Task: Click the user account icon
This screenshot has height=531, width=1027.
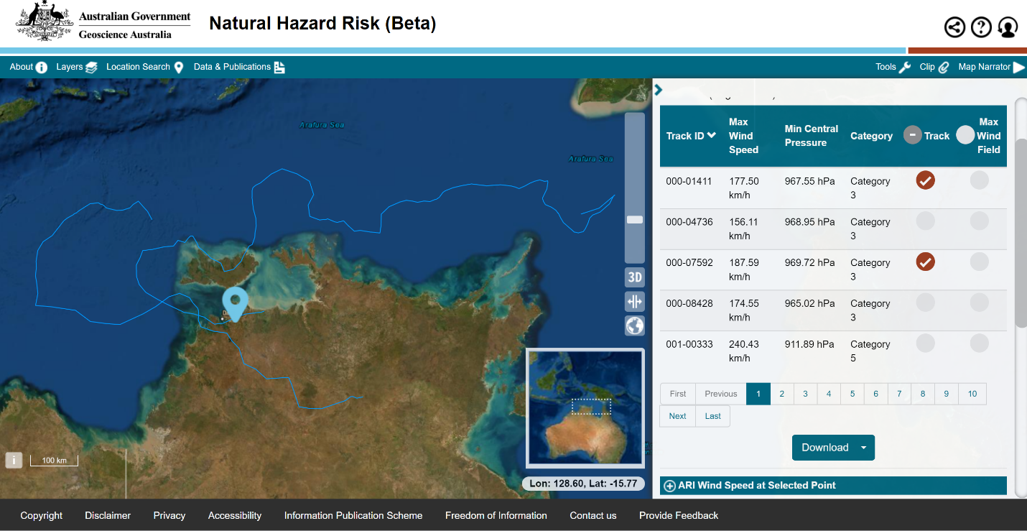Action: coord(1008,27)
